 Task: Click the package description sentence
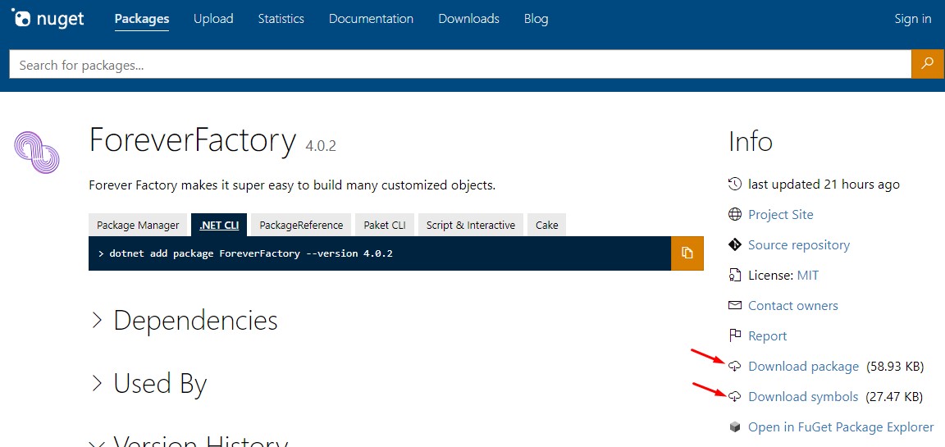[292, 185]
